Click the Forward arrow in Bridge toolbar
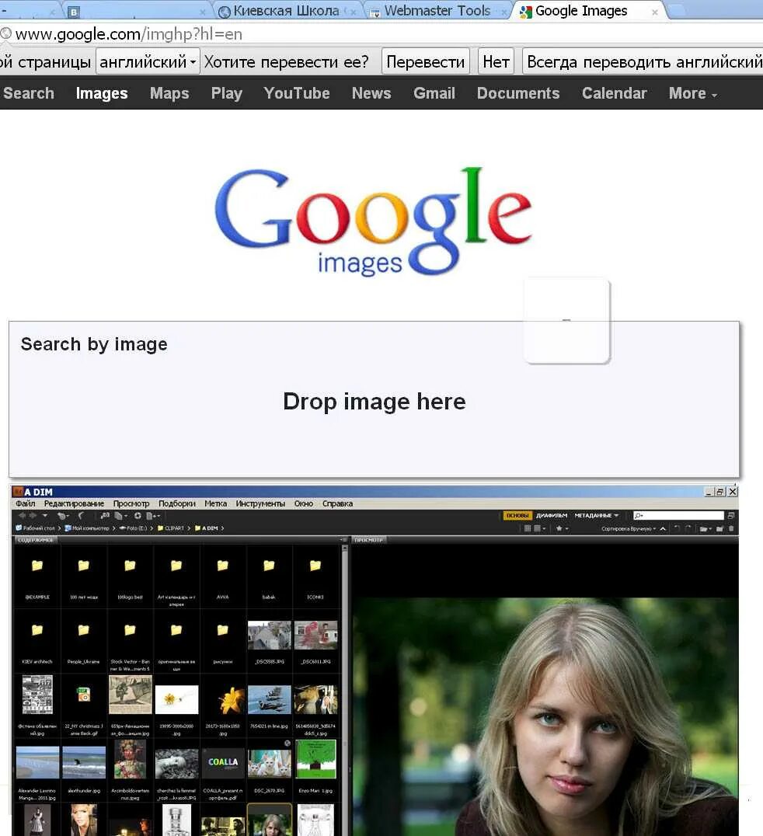Screen dimensions: 763x836 click(33, 516)
